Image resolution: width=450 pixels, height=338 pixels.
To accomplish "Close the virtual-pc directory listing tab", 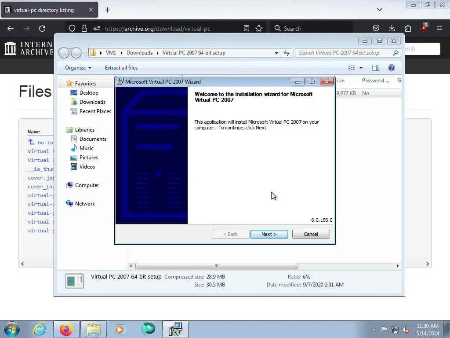I will pos(91,10).
